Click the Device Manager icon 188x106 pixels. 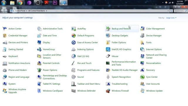(142, 36)
